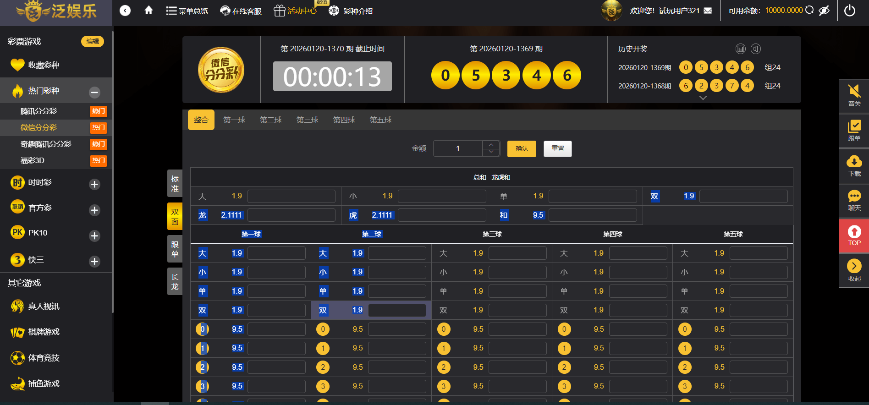Increase the bet amount with up arrow

pos(491,145)
